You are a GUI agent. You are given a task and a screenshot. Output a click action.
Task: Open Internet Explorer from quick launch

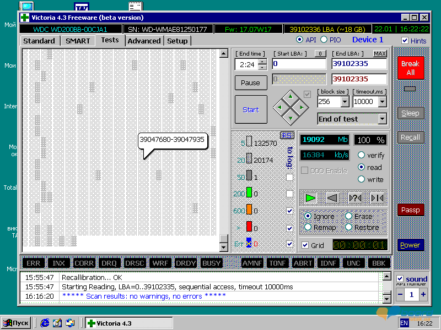(x=45, y=323)
